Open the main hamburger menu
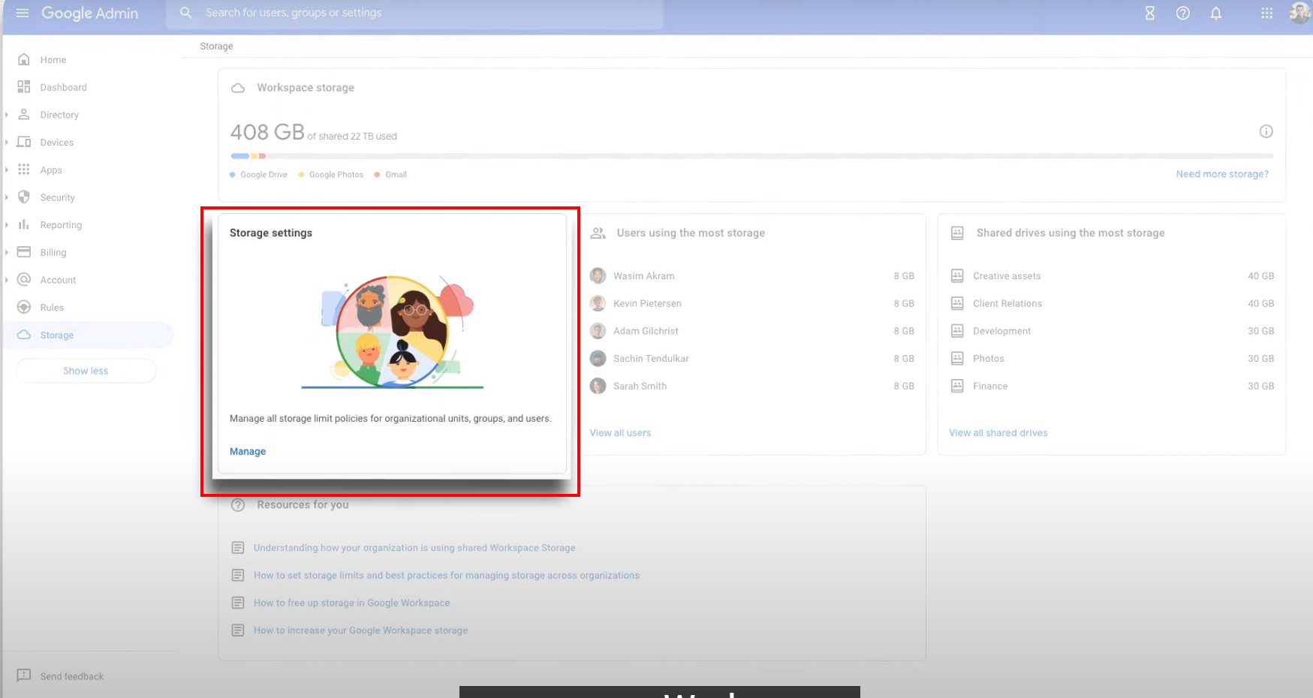 click(x=23, y=13)
